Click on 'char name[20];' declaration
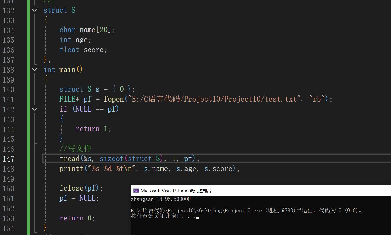Image resolution: width=391 pixels, height=235 pixels. click(87, 30)
